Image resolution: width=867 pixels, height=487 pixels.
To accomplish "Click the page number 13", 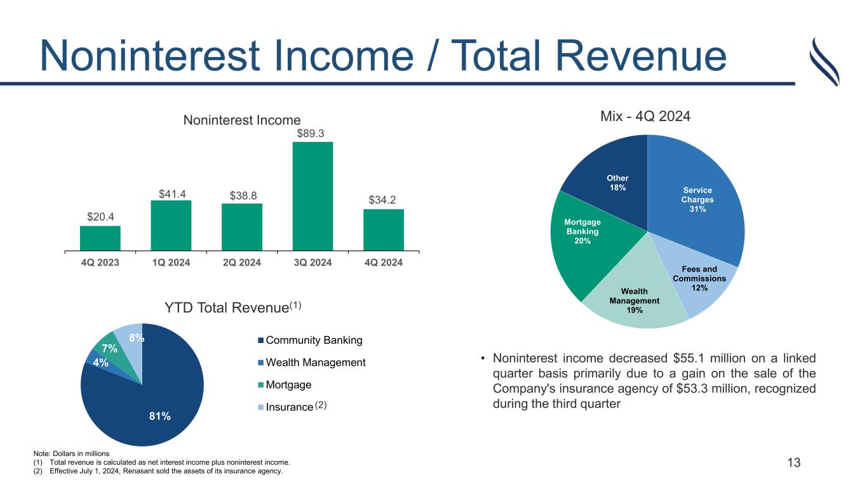I will [793, 462].
